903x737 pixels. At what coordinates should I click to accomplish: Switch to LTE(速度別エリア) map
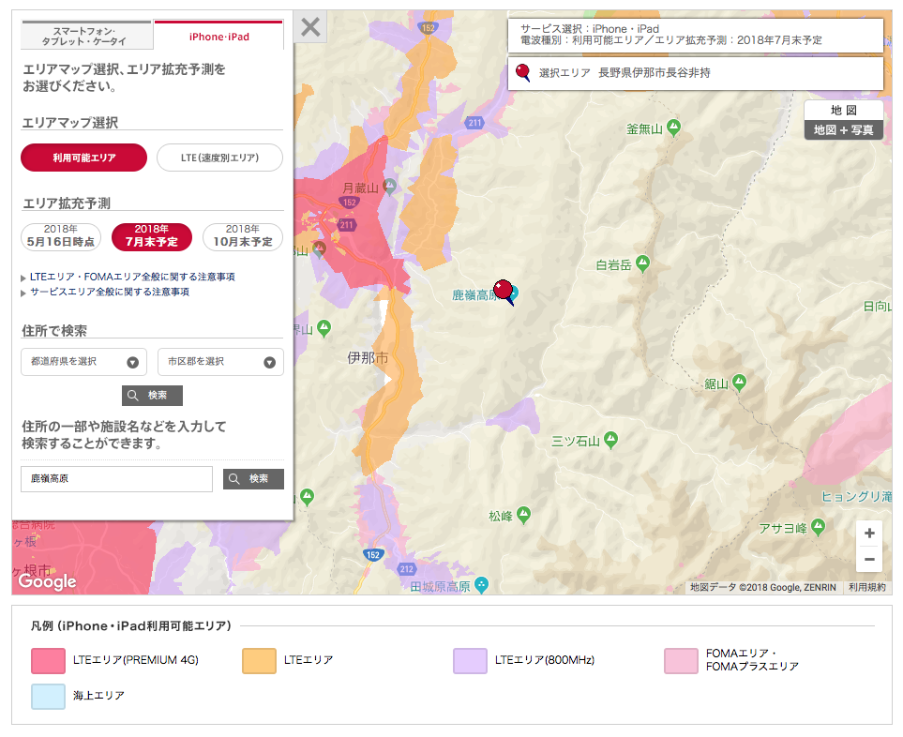pos(220,158)
